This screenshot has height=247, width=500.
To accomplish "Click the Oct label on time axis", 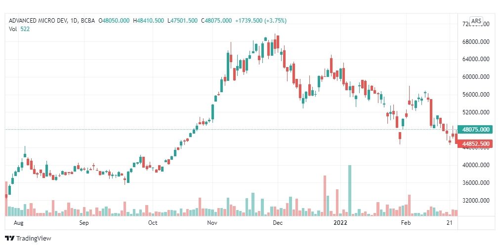I will point(153,223).
